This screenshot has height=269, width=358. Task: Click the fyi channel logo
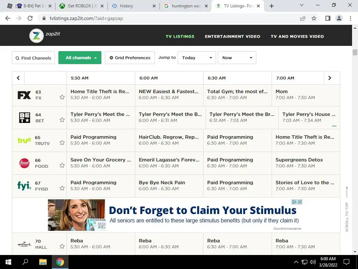[24, 186]
